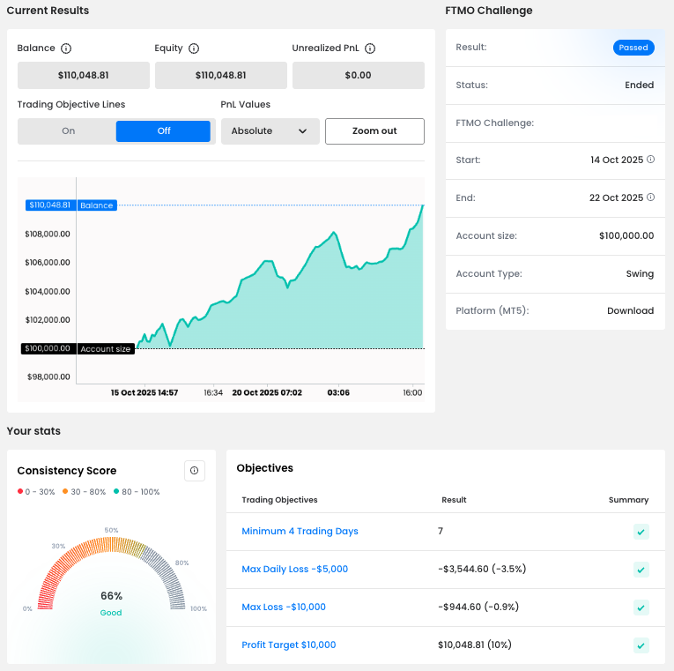Click the info icon next to Equity

[194, 48]
